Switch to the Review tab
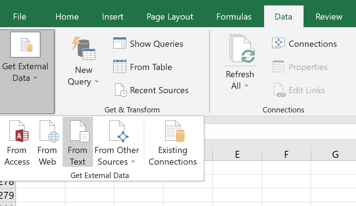Screen dimensions: 356x206 click(329, 17)
